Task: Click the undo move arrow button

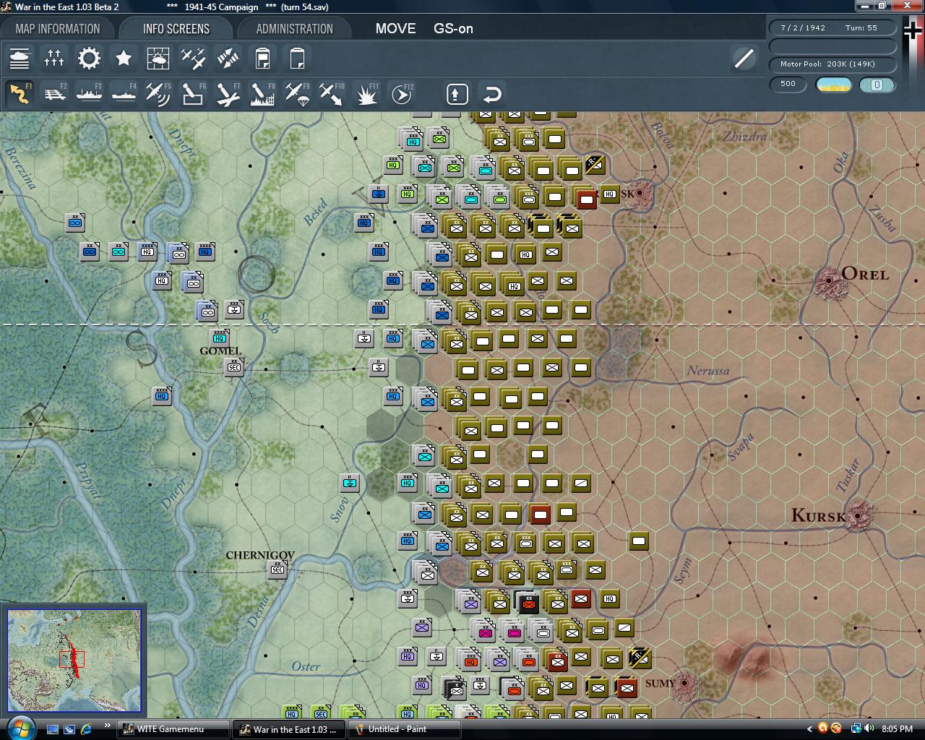Action: pos(492,94)
